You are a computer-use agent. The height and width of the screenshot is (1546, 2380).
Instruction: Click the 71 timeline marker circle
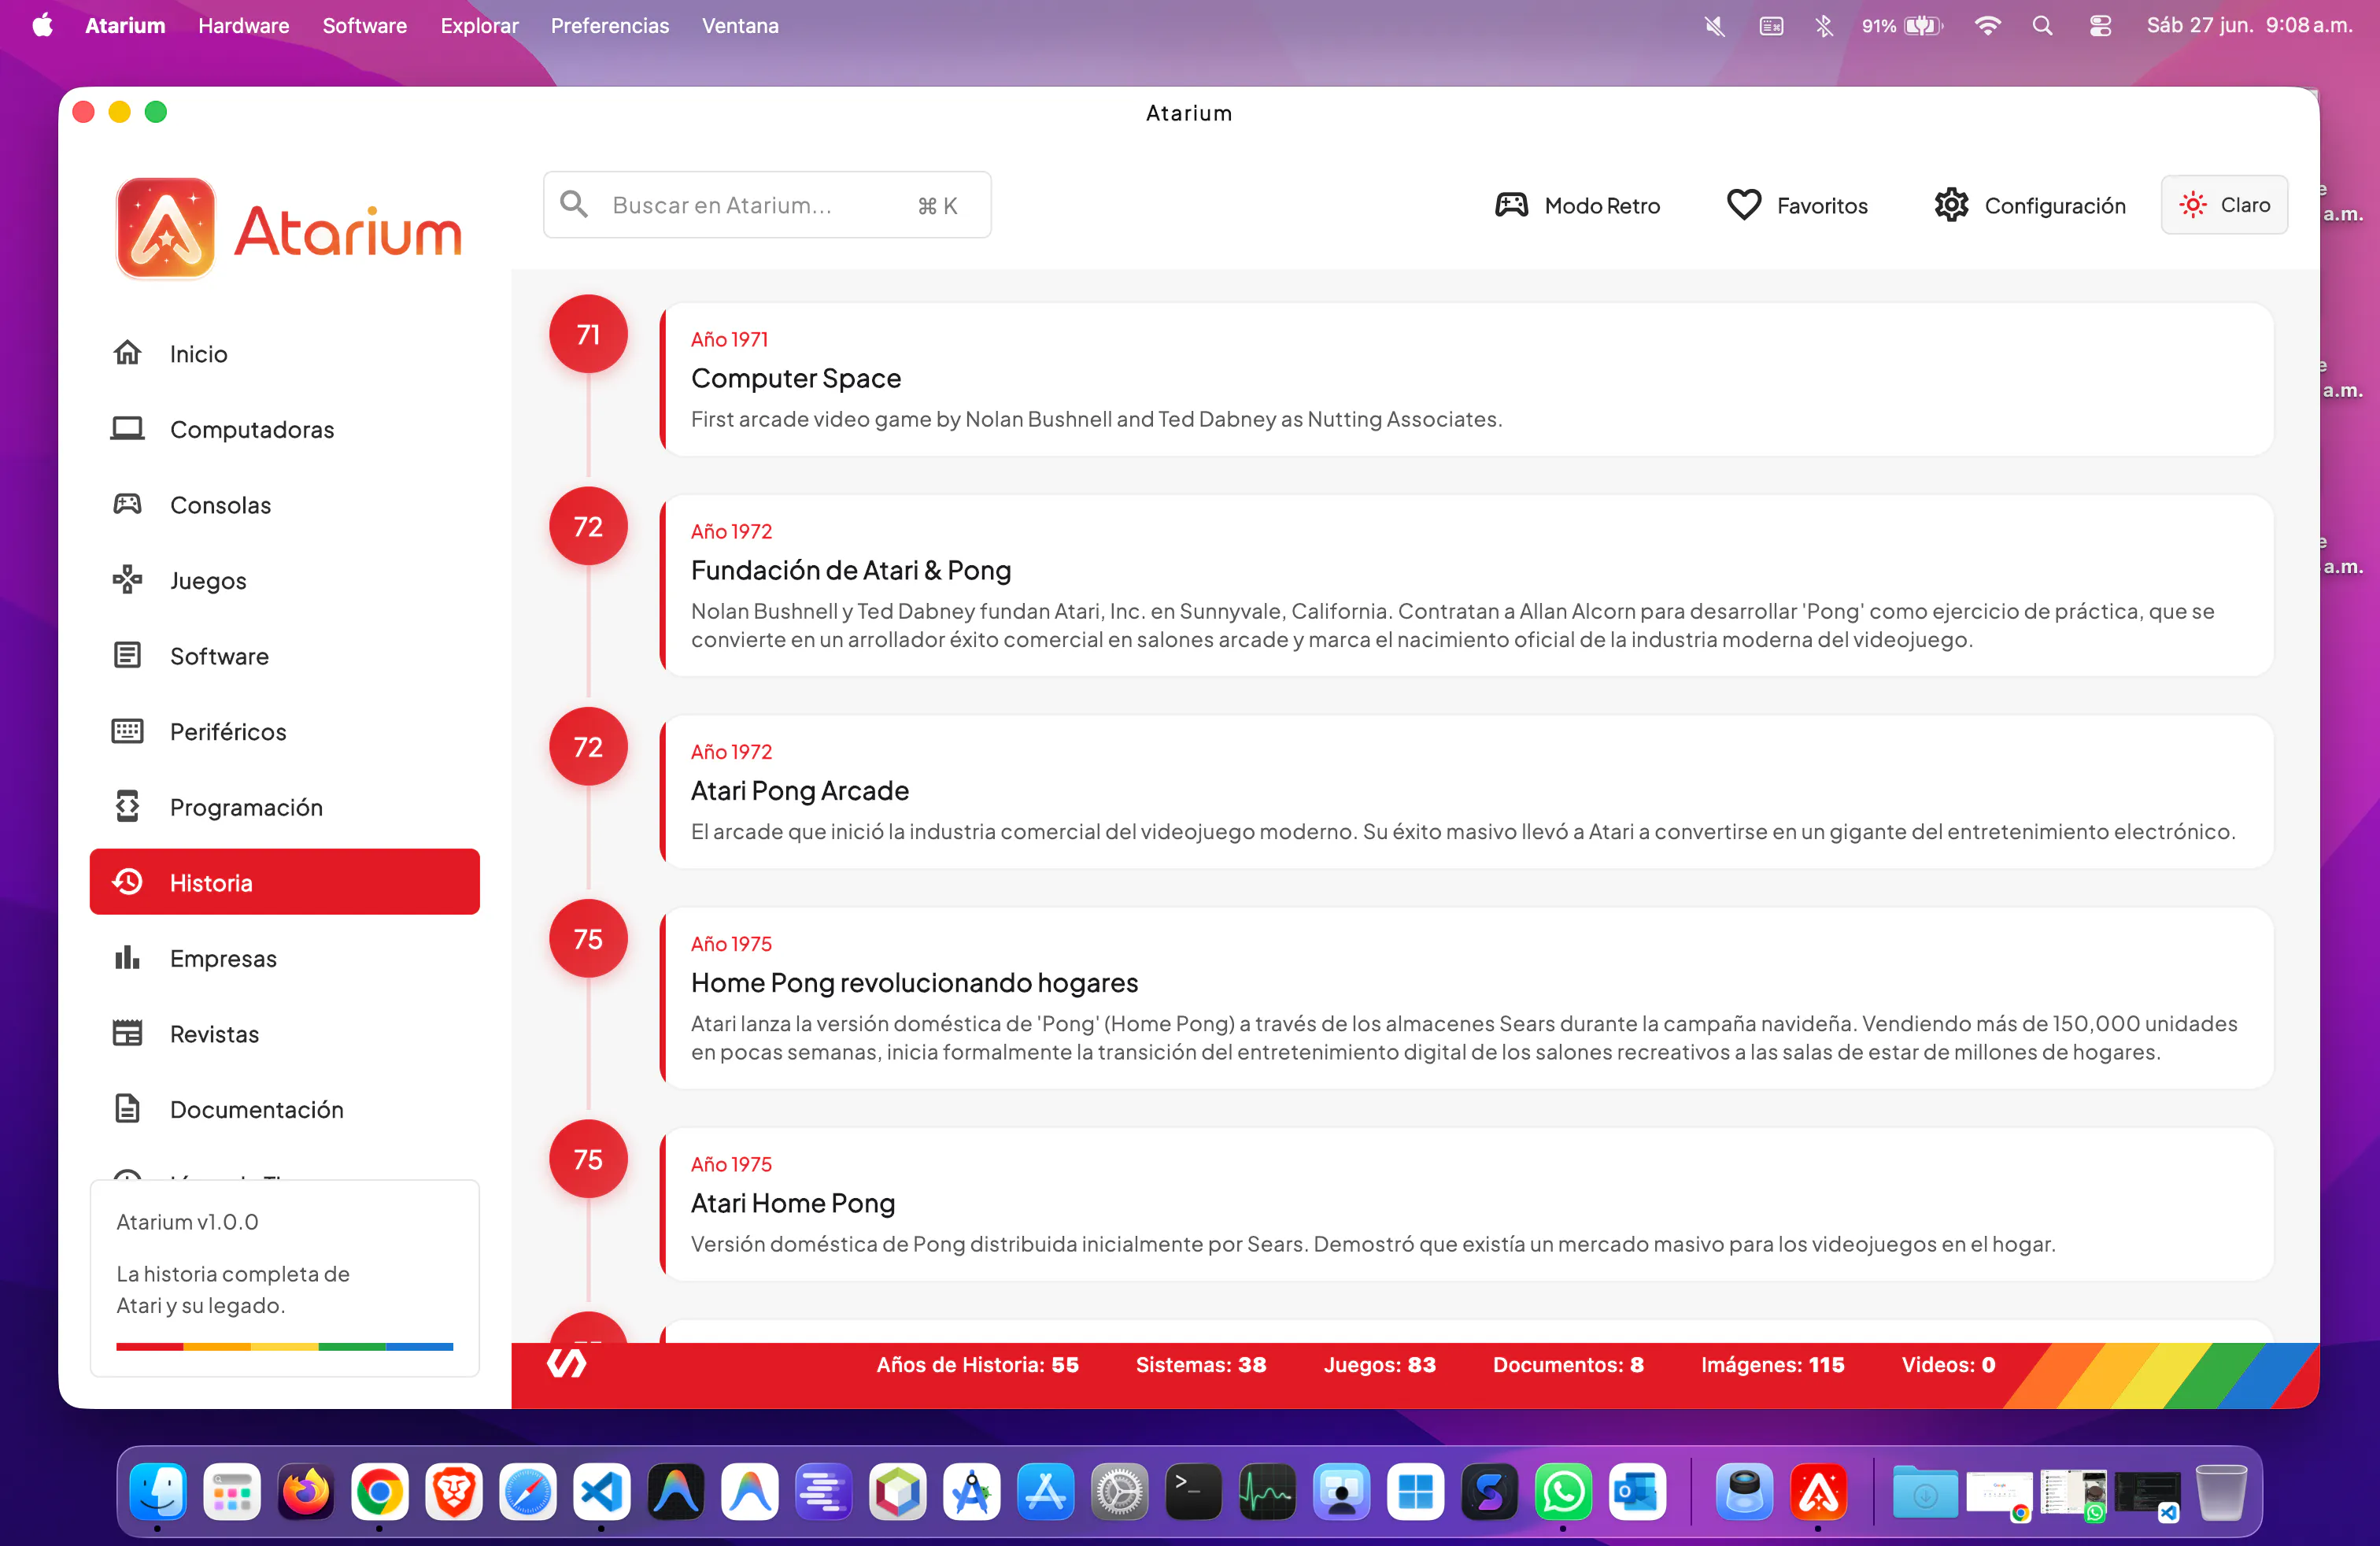[x=588, y=334]
